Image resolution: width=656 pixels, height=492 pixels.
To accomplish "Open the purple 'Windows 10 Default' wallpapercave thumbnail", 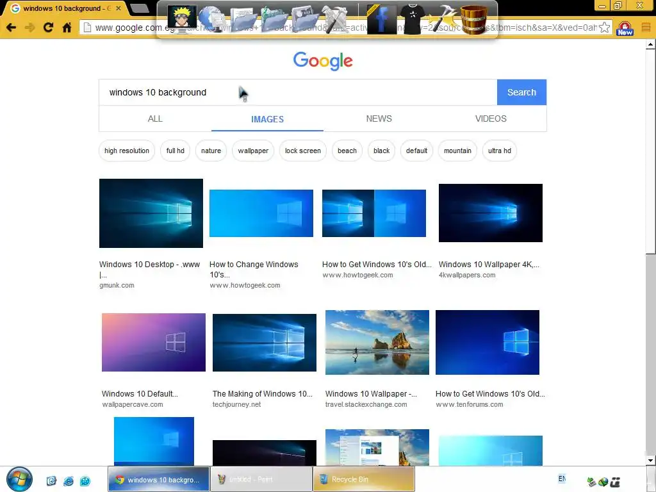I will point(154,342).
